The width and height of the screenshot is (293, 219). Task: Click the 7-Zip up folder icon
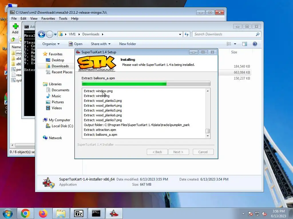(13, 40)
